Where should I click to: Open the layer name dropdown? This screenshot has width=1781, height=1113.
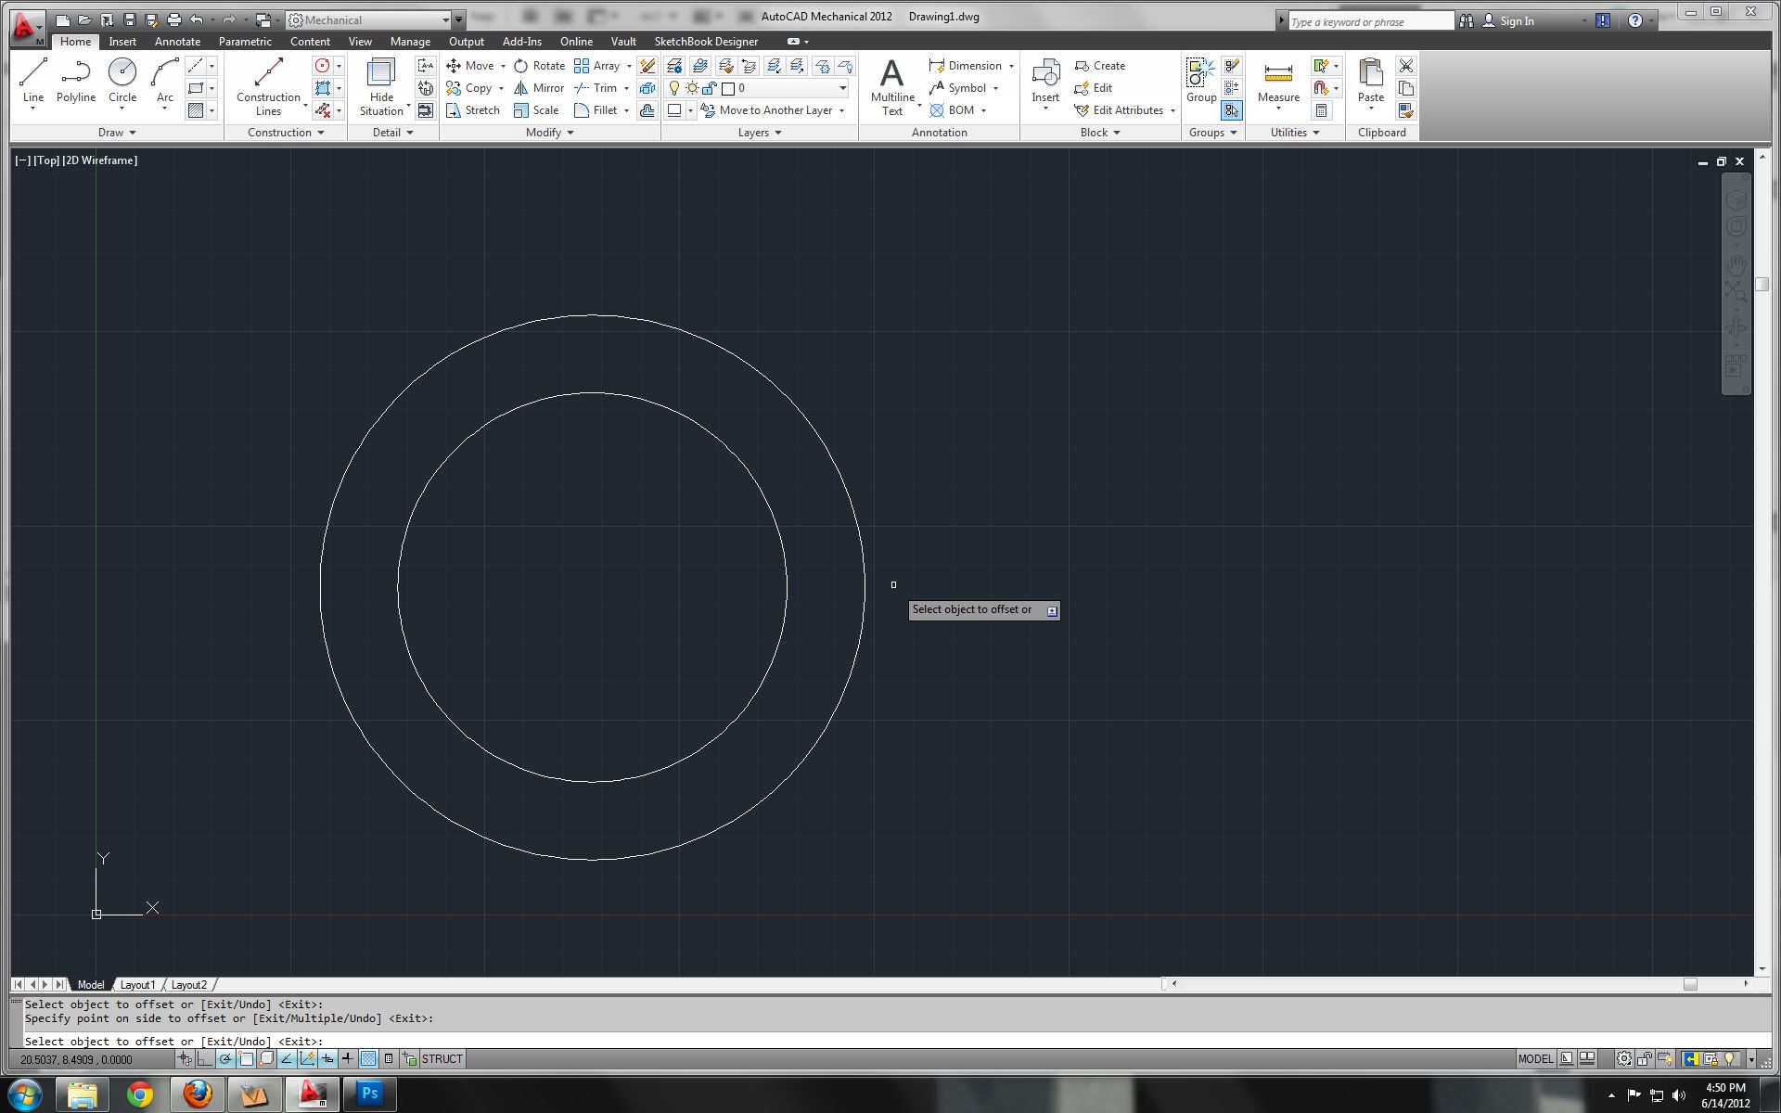[x=842, y=88]
